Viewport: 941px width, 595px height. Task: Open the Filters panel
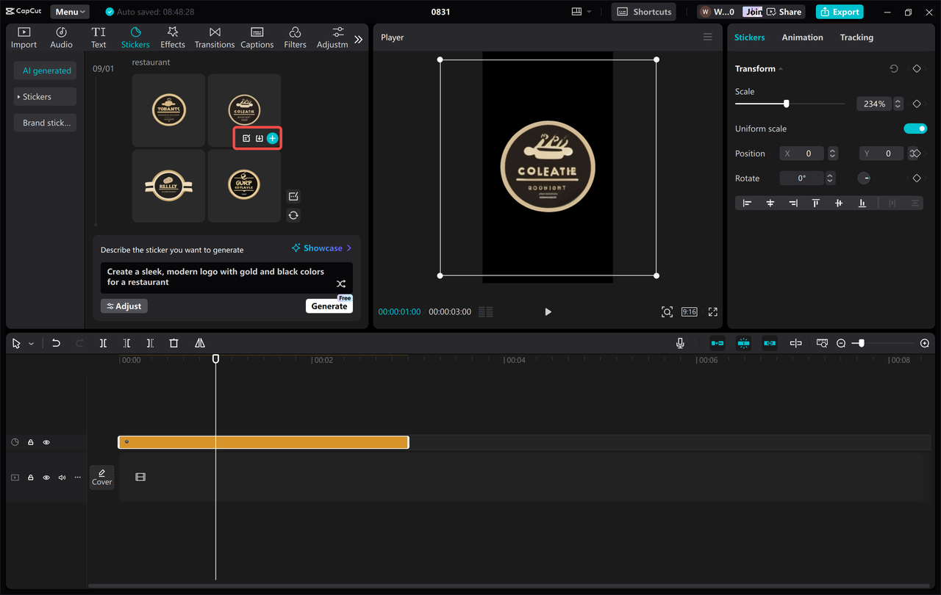coord(295,35)
